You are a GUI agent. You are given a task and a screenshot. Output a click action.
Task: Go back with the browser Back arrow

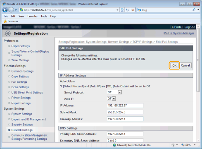(x=5, y=10)
